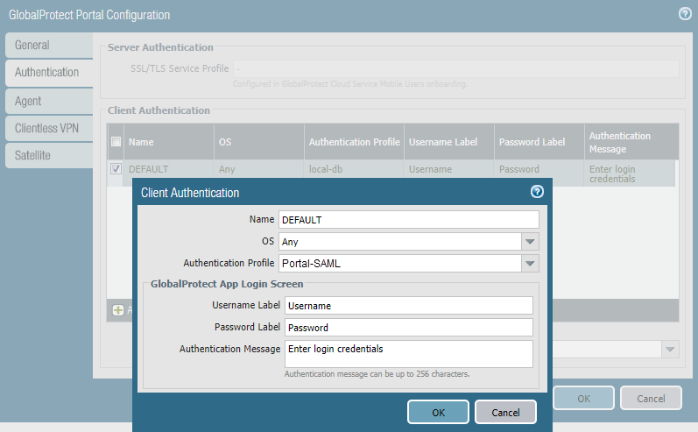Expand the Authentication Profile dropdown
Image resolution: width=698 pixels, height=432 pixels.
pos(530,263)
